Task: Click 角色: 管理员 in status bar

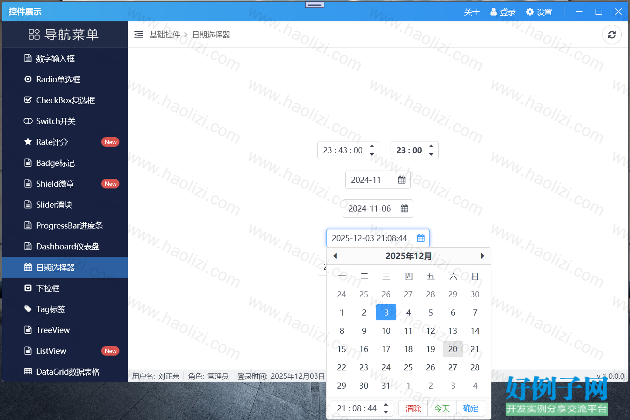Action: coord(208,376)
